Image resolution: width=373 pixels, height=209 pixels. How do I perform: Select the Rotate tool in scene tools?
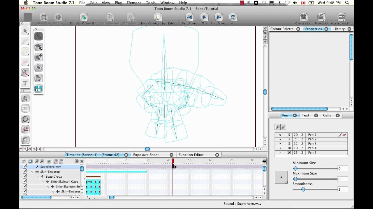25,119
